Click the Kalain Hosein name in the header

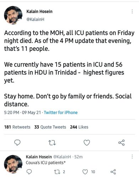coord(39,11)
